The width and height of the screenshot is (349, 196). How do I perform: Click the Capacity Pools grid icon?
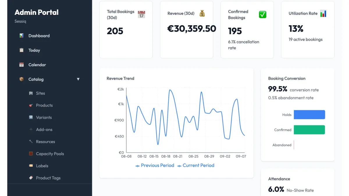pos(31,154)
